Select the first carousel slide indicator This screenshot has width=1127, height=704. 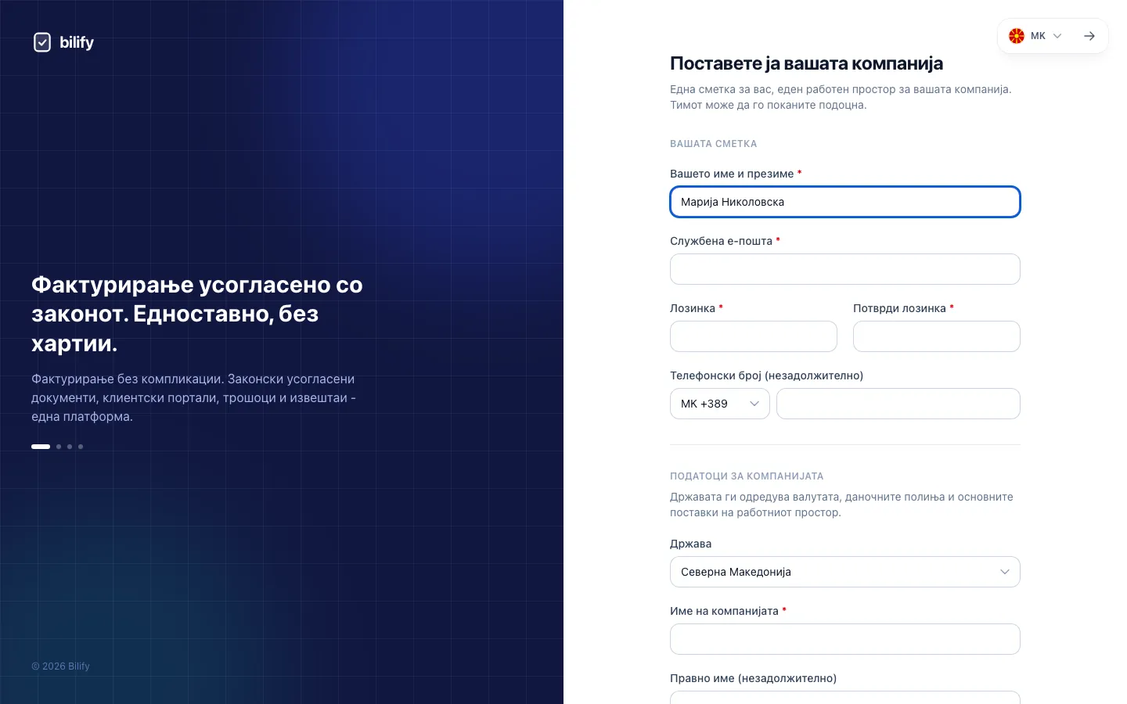(41, 447)
